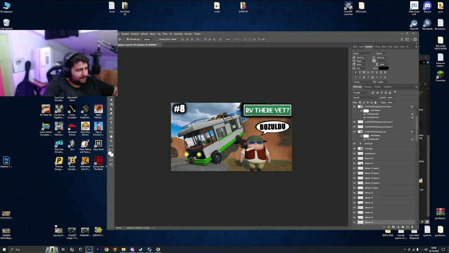Hide the BOZULDU text layer
The height and width of the screenshot is (253, 449).
coord(354,144)
